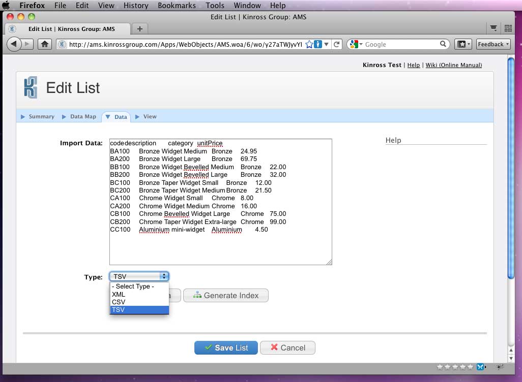Open the Wiki Online Manual link
522x382 pixels.
[x=453, y=65]
